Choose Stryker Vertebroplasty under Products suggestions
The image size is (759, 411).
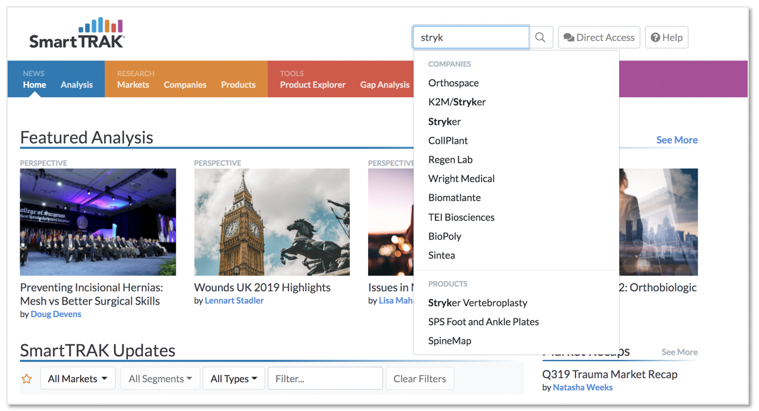tap(476, 303)
